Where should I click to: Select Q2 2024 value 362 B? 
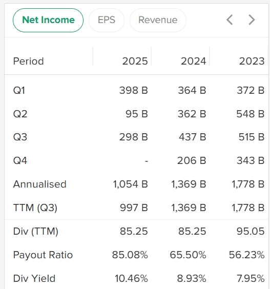click(192, 114)
